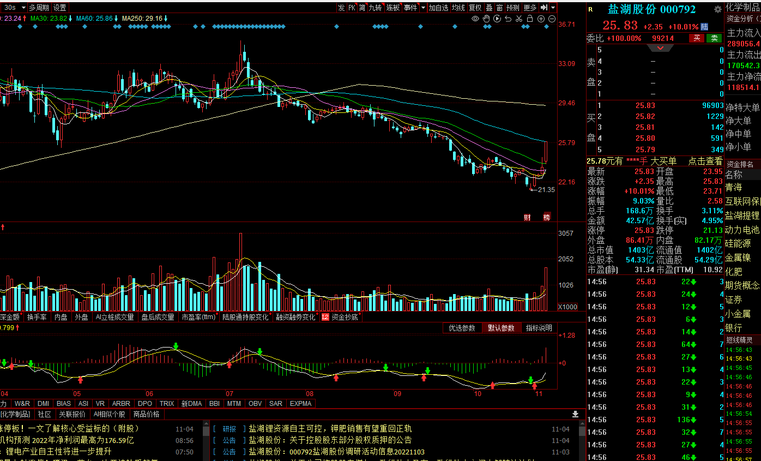Toggle the chart lock icon
The image size is (761, 461).
[x=530, y=19]
